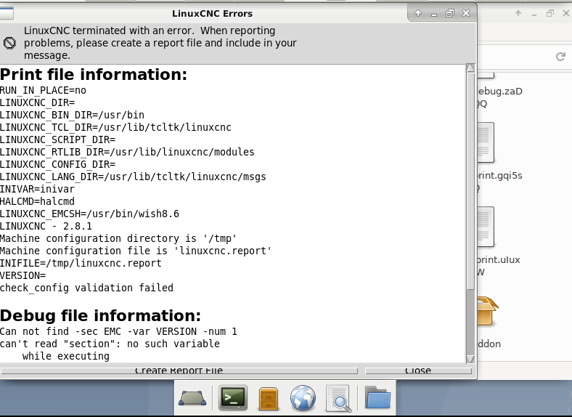Select the print.uIux file icon
The height and width of the screenshot is (417, 572).
coord(486,227)
